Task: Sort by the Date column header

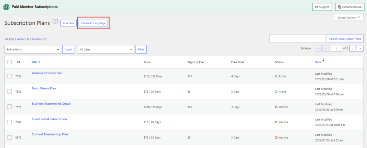Action: [x=318, y=62]
